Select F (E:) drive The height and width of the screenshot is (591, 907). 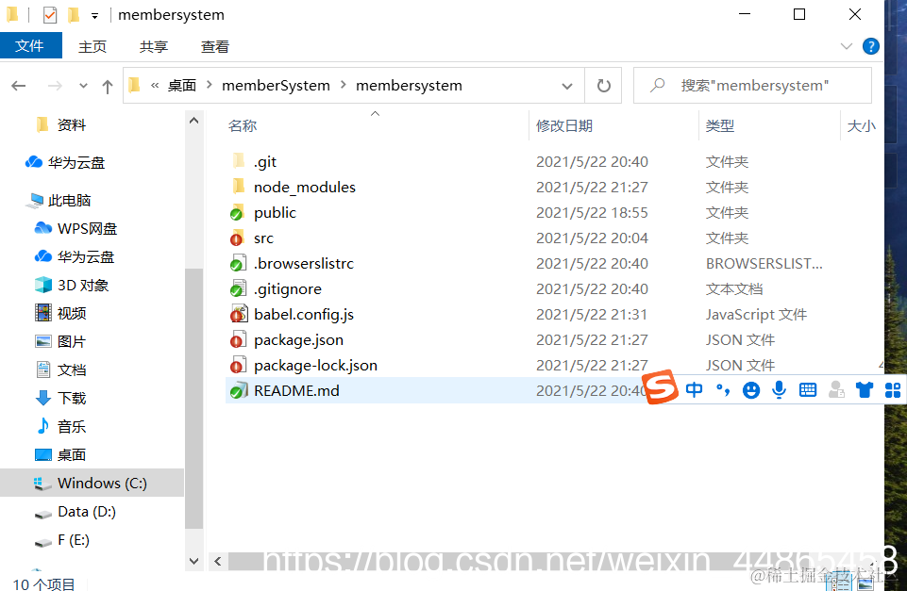pos(74,540)
